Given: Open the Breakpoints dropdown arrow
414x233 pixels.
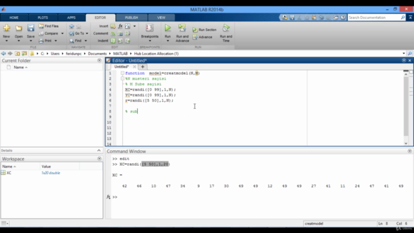Looking at the screenshot, I should pyautogui.click(x=149, y=41).
